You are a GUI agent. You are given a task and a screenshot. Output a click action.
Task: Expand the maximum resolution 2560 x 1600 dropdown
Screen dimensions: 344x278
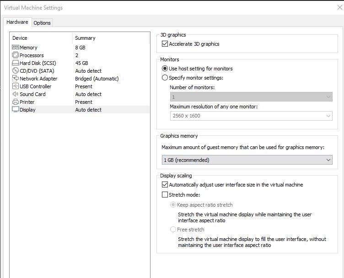pos(251,116)
